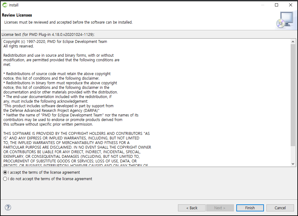Select I do not accept the terms option

tap(5, 179)
